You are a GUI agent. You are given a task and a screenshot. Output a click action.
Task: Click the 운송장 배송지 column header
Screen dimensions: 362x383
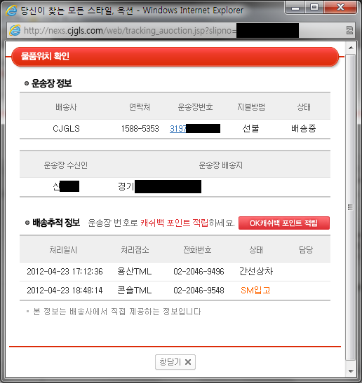pyautogui.click(x=220, y=165)
